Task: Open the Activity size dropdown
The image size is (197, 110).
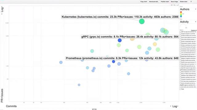Action: tap(188, 22)
